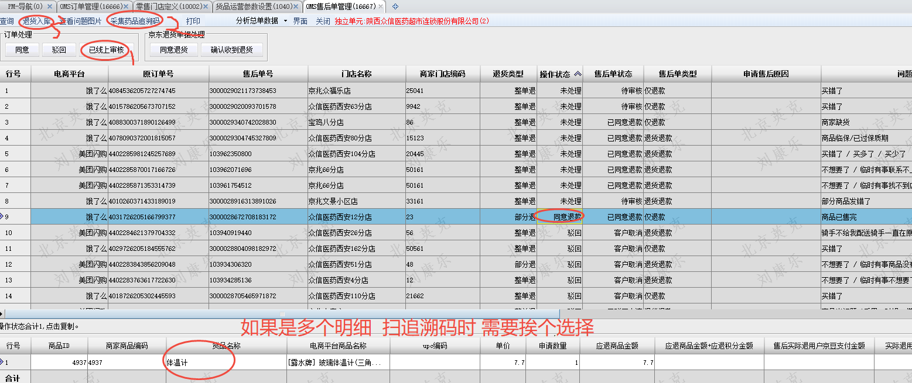Screen dimensions: 912x383
Task: Click the upc编码 column header
Action: click(x=435, y=346)
